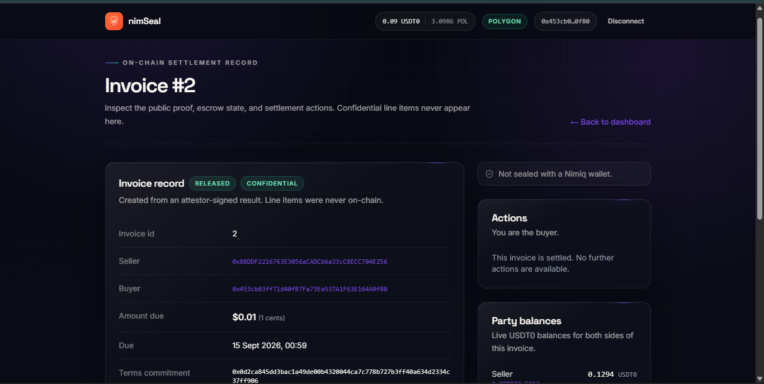Click the shield icon beside 'Not sealed'
The height and width of the screenshot is (384, 764).
click(489, 174)
